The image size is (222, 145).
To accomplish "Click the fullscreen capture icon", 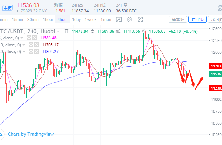I will coord(140,19).
